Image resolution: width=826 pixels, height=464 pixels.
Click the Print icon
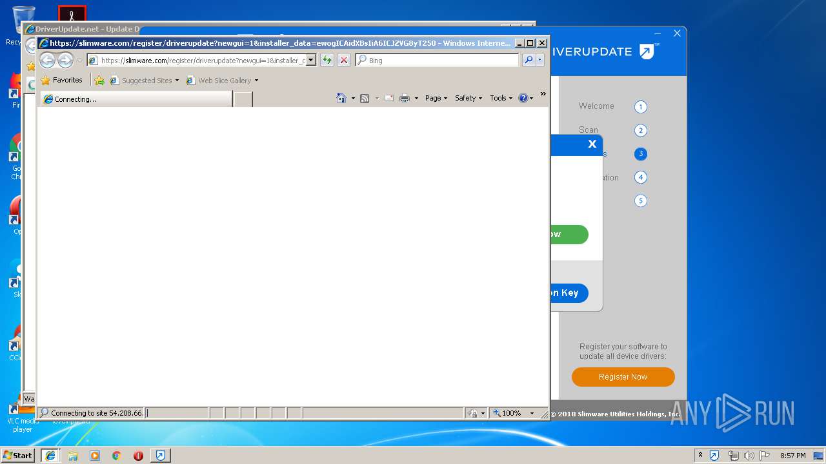tap(405, 98)
